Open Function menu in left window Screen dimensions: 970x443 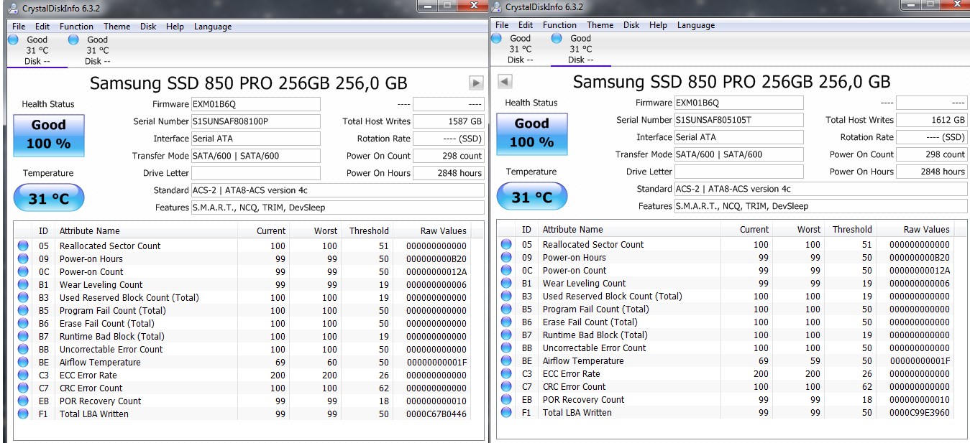(76, 27)
